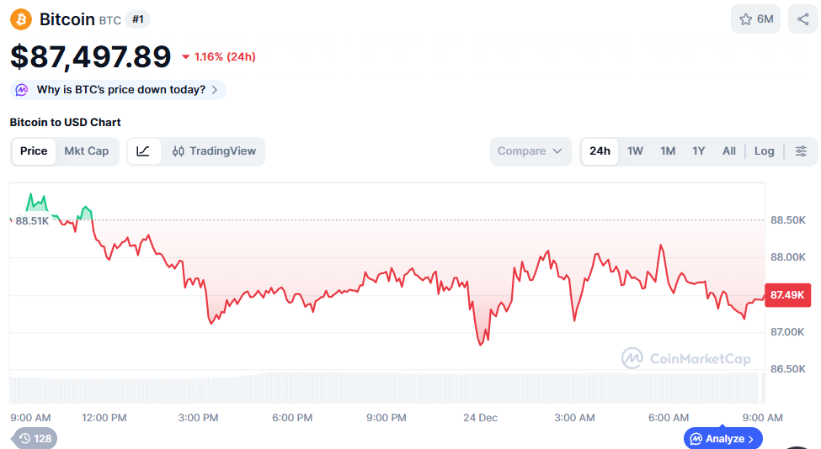Click the AI icon beside BTC question
Viewport: 821px width, 449px height.
[x=23, y=90]
